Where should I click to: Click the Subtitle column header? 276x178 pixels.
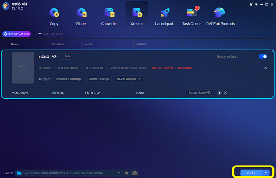(141, 44)
